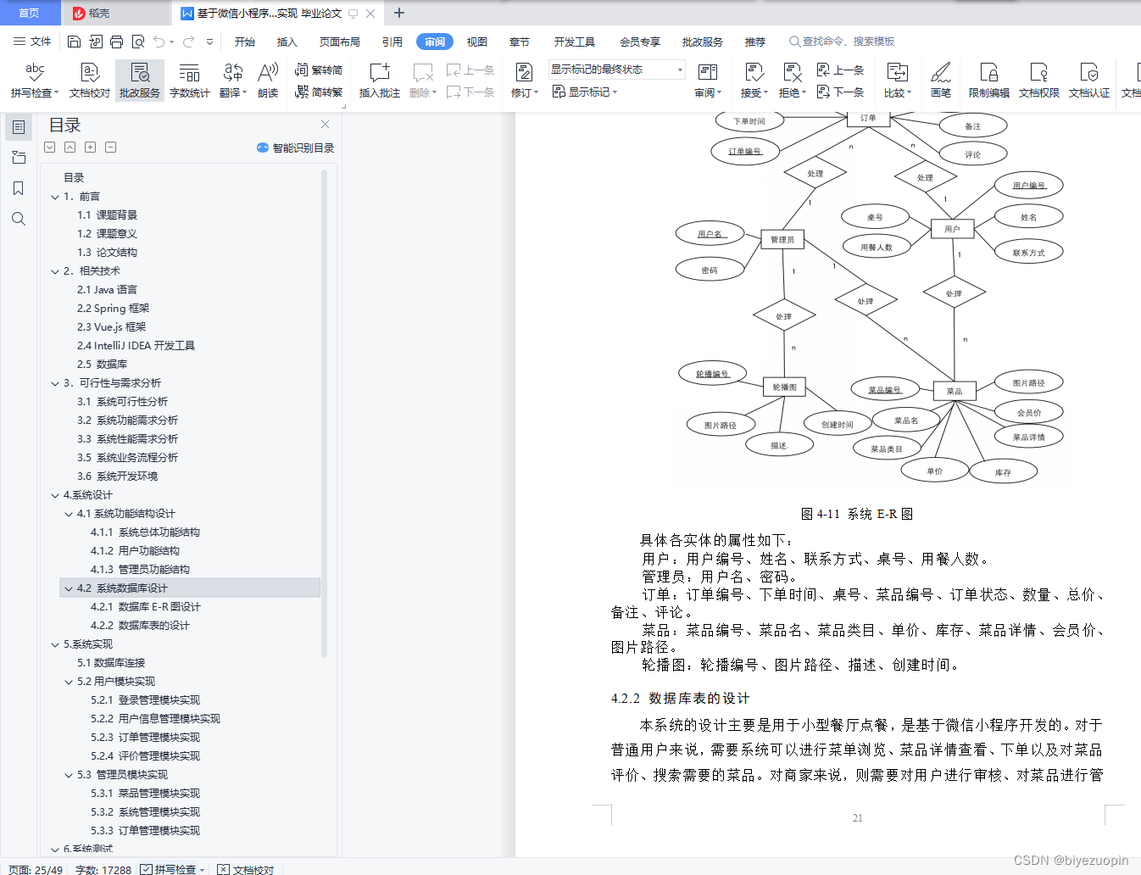
Task: Click the word count '17288' in status bar
Action: click(x=103, y=869)
